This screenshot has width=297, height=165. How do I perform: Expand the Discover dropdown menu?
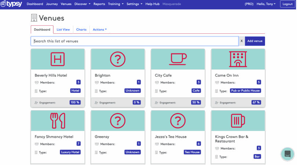pyautogui.click(x=82, y=4)
